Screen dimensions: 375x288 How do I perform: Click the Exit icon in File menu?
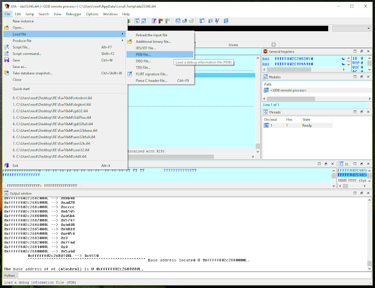coord(6,166)
